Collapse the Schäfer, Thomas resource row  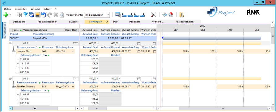click(13, 86)
